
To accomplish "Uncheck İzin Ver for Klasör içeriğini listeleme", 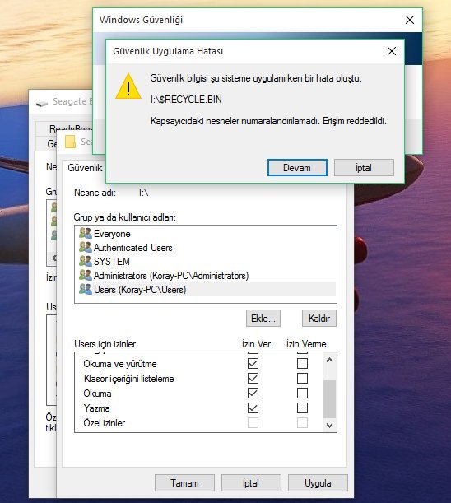I will (253, 378).
